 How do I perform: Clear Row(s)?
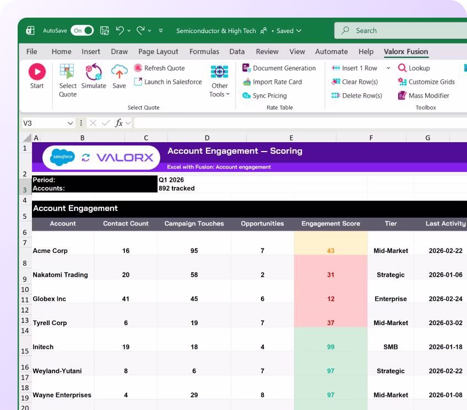point(355,82)
